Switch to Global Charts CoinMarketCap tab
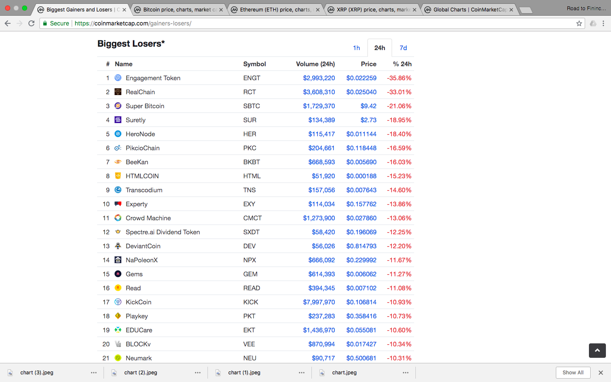611x382 pixels. click(470, 9)
